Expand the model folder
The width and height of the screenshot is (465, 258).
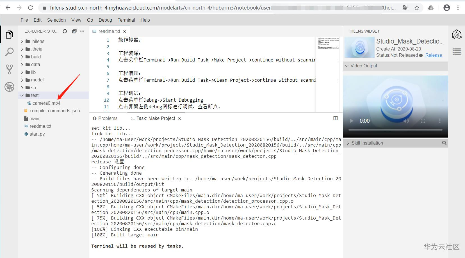(x=22, y=80)
